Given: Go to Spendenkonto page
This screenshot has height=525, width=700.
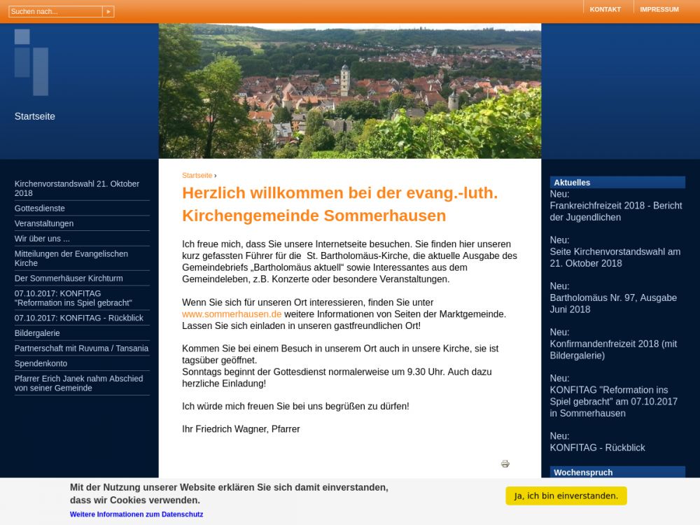Looking at the screenshot, I should (41, 364).
